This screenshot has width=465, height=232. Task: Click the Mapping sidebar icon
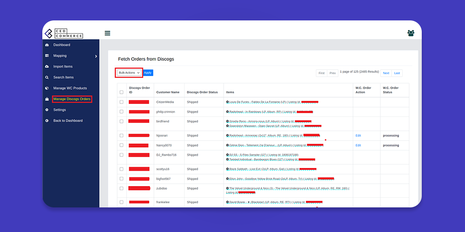[x=46, y=56]
